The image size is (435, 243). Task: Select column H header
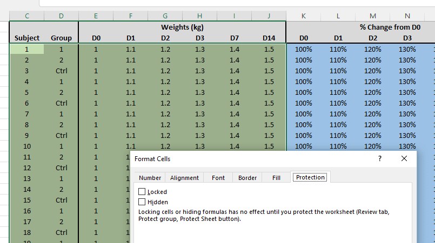[200, 16]
